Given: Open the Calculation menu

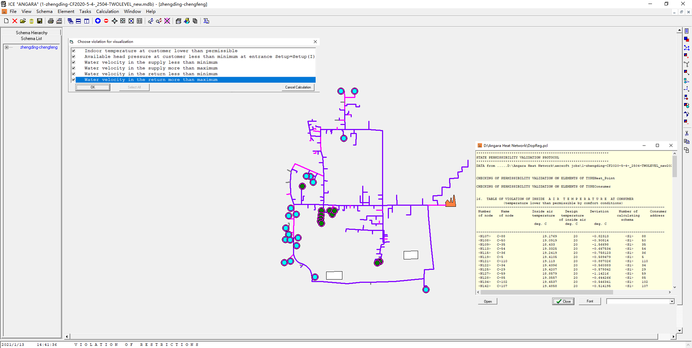Looking at the screenshot, I should [x=107, y=12].
